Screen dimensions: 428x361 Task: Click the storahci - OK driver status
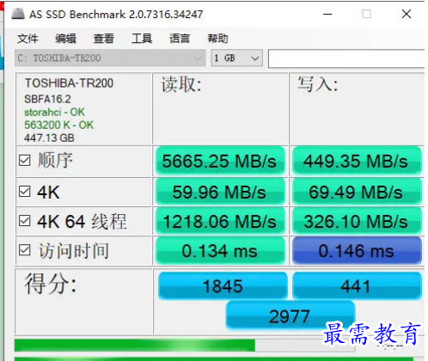[x=54, y=112]
